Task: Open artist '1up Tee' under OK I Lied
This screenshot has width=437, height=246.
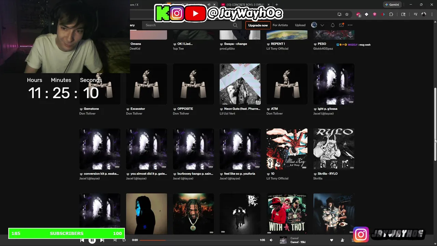Action: coord(178,49)
